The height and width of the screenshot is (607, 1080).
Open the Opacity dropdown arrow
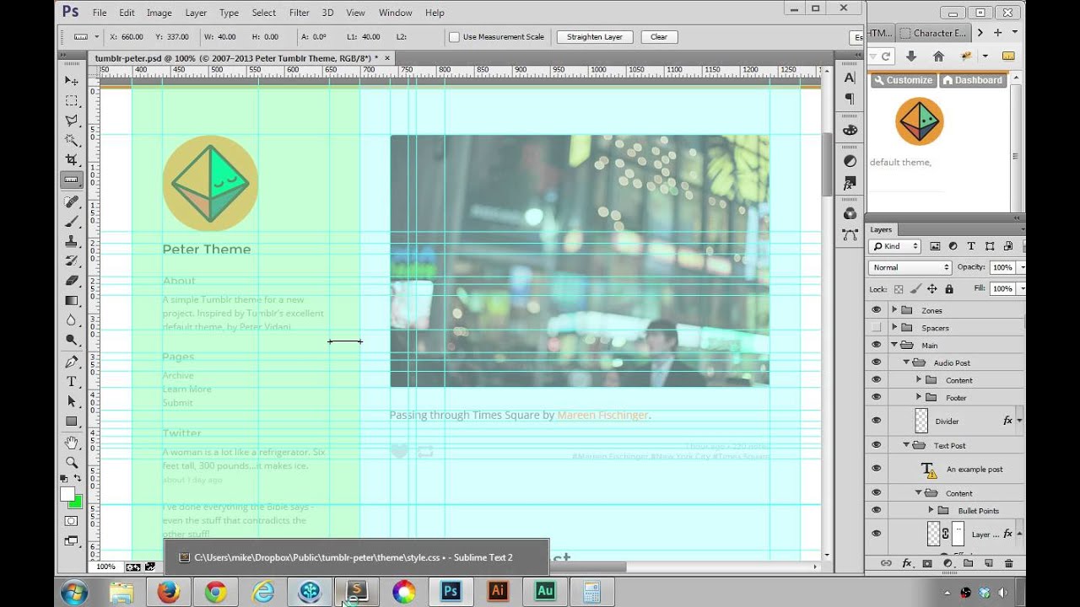[1022, 267]
